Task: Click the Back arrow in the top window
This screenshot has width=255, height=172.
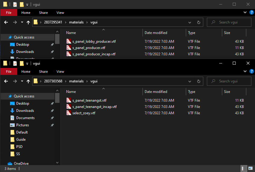Action: 7,22
